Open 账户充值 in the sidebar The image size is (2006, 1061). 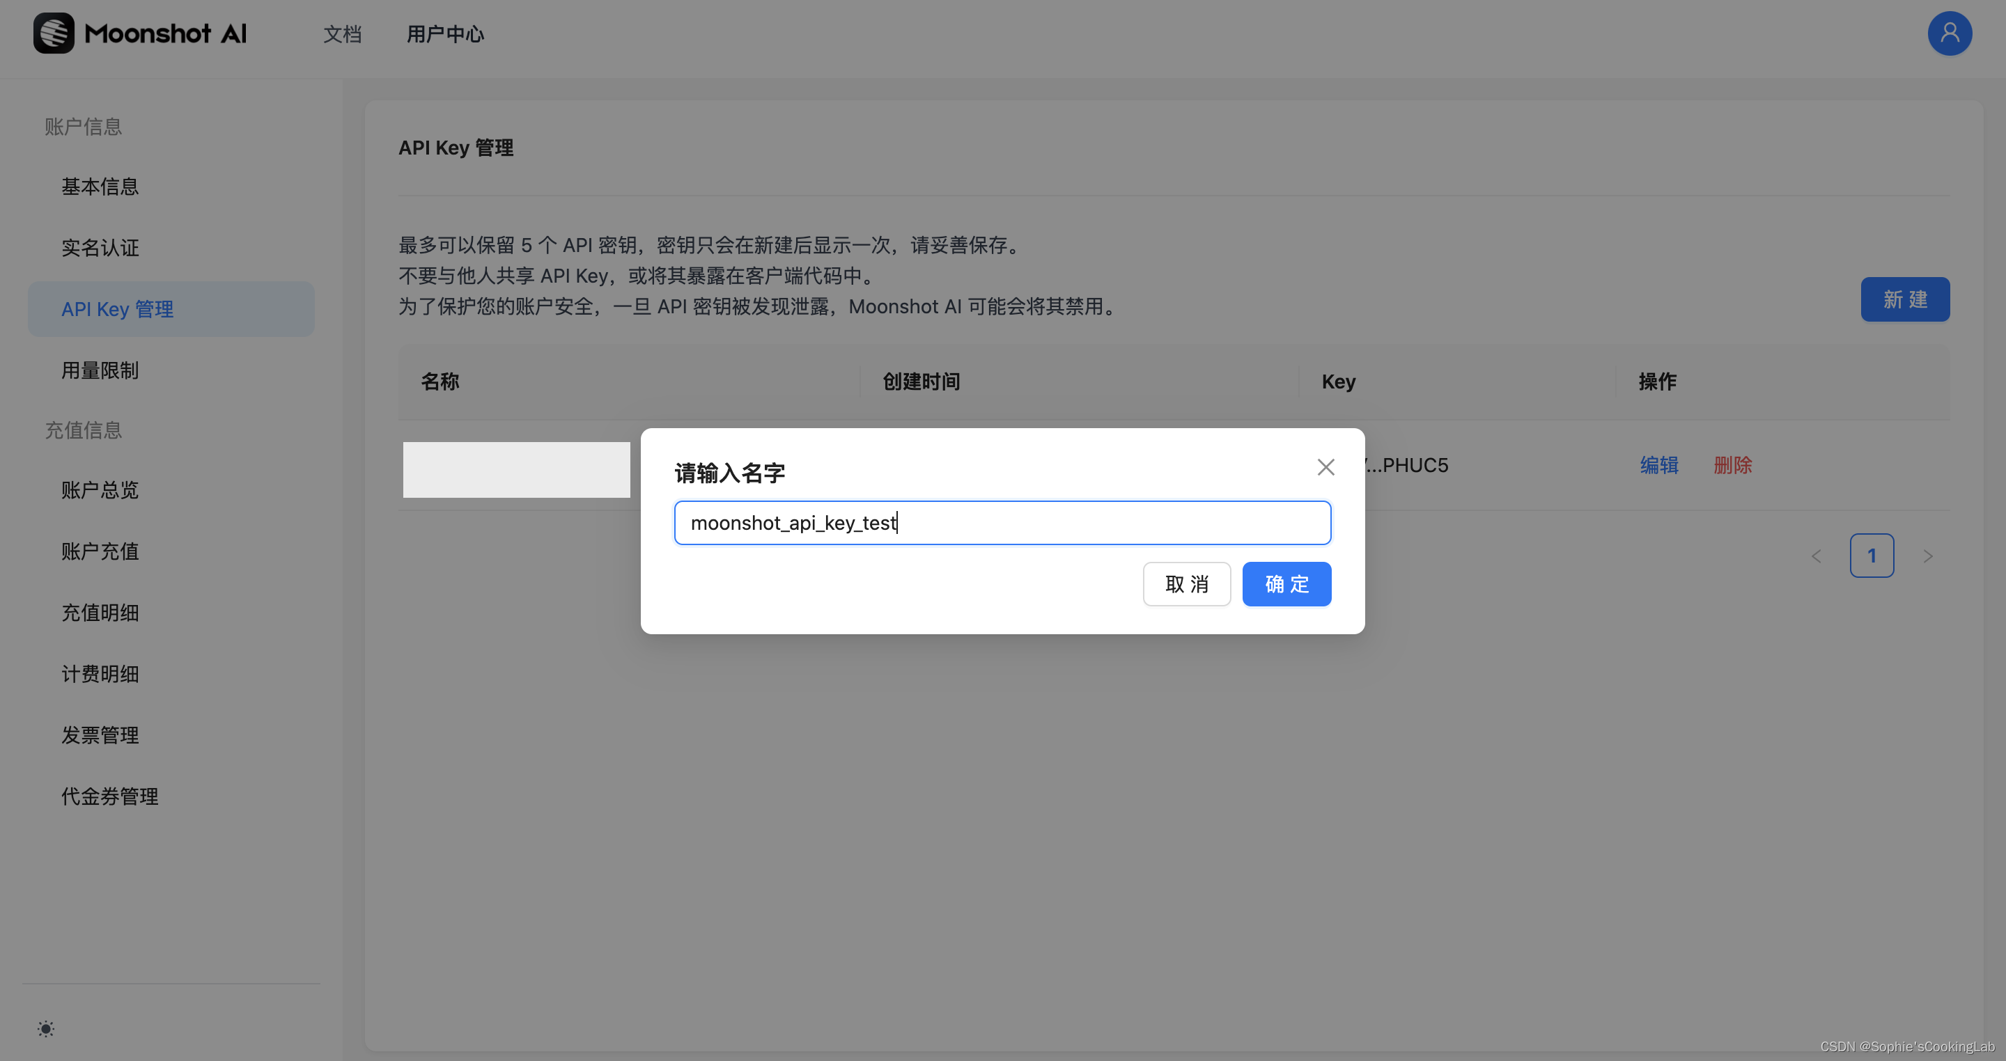point(171,551)
